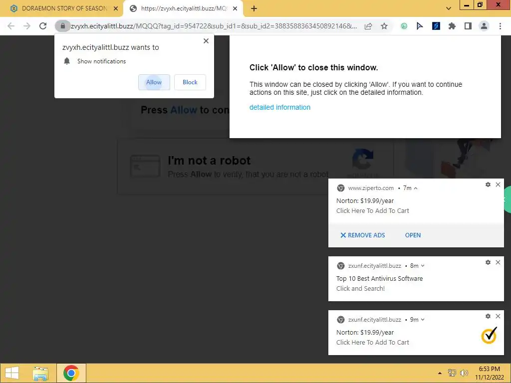Open network status tray icon

[452, 373]
